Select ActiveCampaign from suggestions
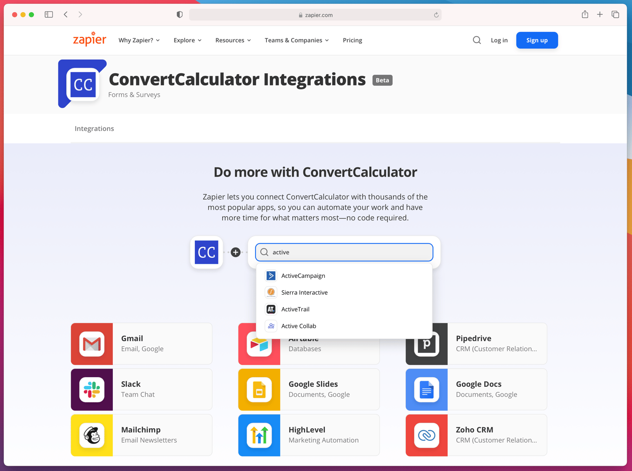Viewport: 632px width, 471px height. click(x=344, y=276)
